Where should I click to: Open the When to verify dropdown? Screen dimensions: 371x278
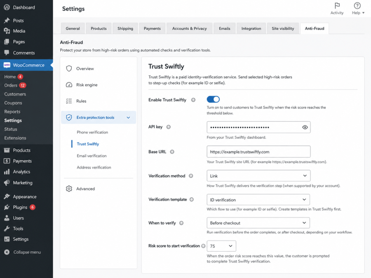[x=258, y=223]
